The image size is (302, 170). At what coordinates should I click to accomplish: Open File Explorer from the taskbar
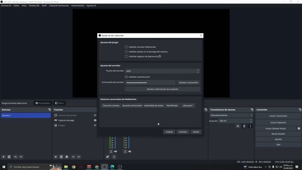coord(66,167)
